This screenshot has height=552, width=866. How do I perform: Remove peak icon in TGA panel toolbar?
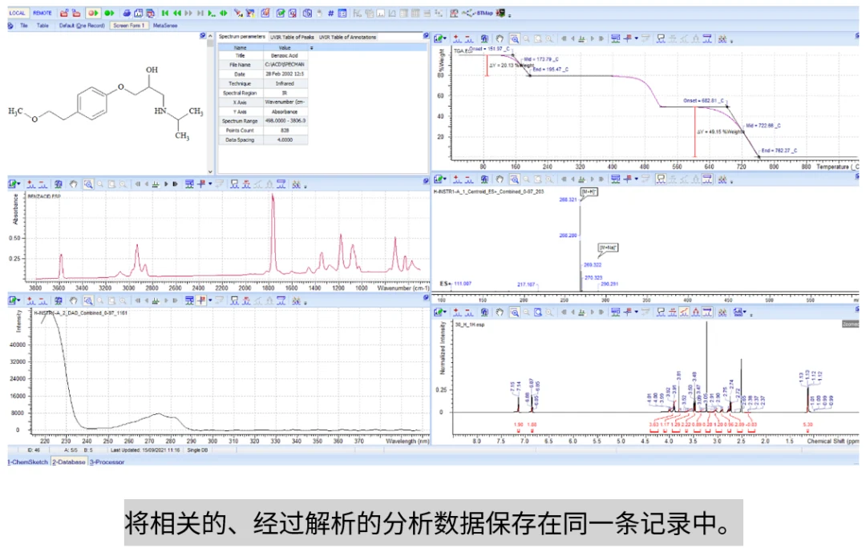[x=469, y=38]
